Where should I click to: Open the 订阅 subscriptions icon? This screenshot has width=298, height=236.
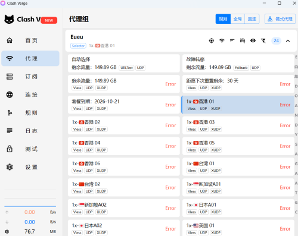tap(10, 77)
